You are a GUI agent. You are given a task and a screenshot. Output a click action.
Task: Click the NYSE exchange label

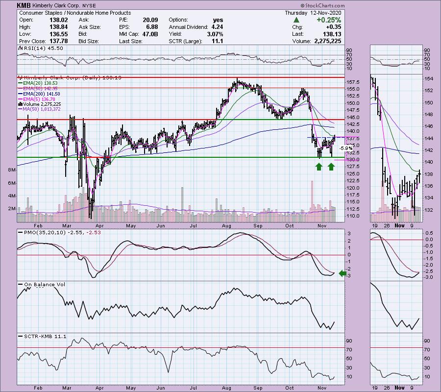tap(89, 5)
